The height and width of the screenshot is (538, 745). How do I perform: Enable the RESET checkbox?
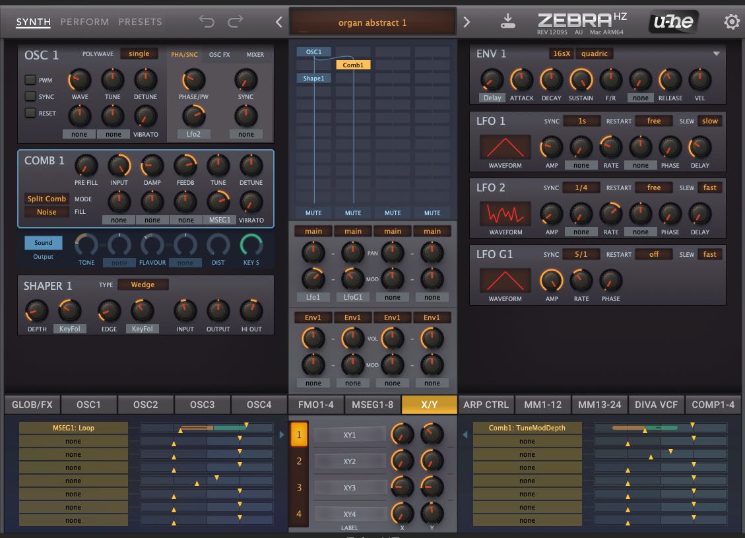pyautogui.click(x=30, y=113)
